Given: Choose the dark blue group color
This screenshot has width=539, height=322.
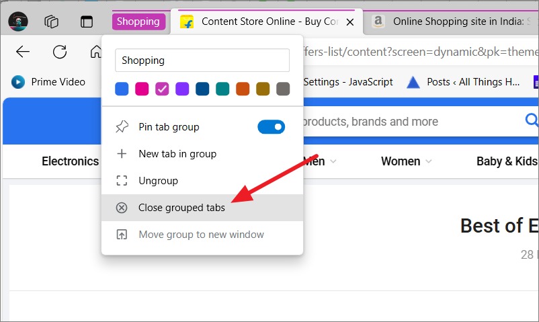Looking at the screenshot, I should pos(202,89).
